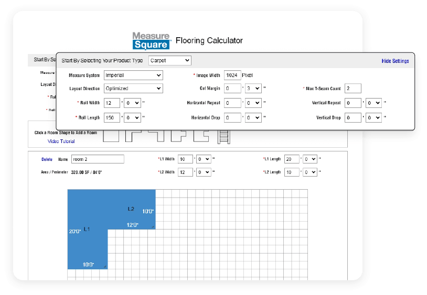
Task: Click the L2 segment resize handle
Action: (x=153, y=227)
